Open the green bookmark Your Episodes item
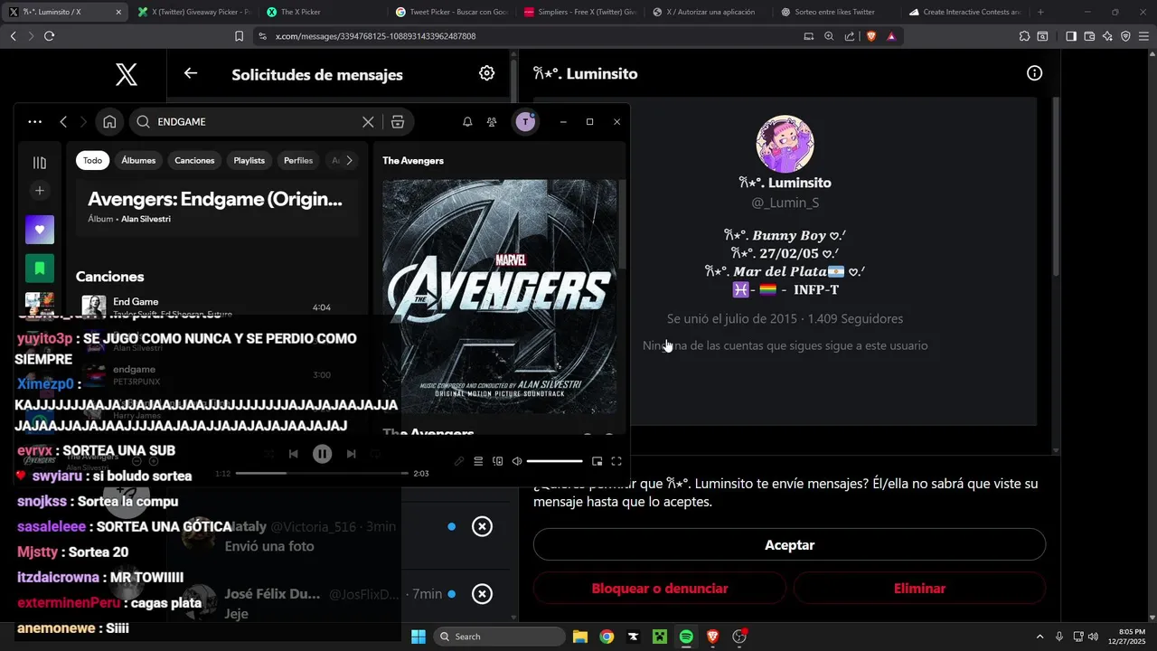 (x=40, y=268)
